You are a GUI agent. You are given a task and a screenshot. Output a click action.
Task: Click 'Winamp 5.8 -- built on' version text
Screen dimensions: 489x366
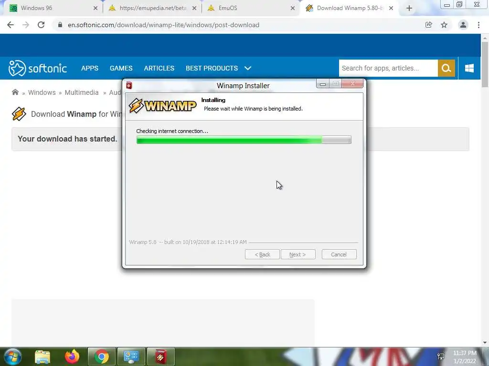(x=188, y=242)
